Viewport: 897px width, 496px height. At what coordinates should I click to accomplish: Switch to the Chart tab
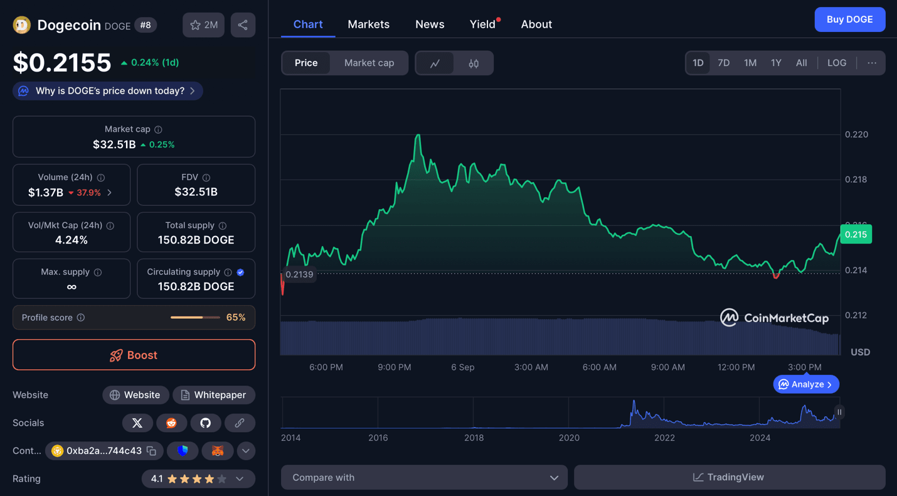(x=308, y=24)
